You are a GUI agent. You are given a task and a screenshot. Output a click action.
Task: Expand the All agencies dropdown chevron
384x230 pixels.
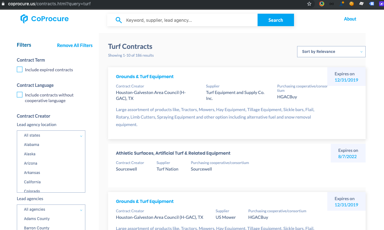point(81,210)
